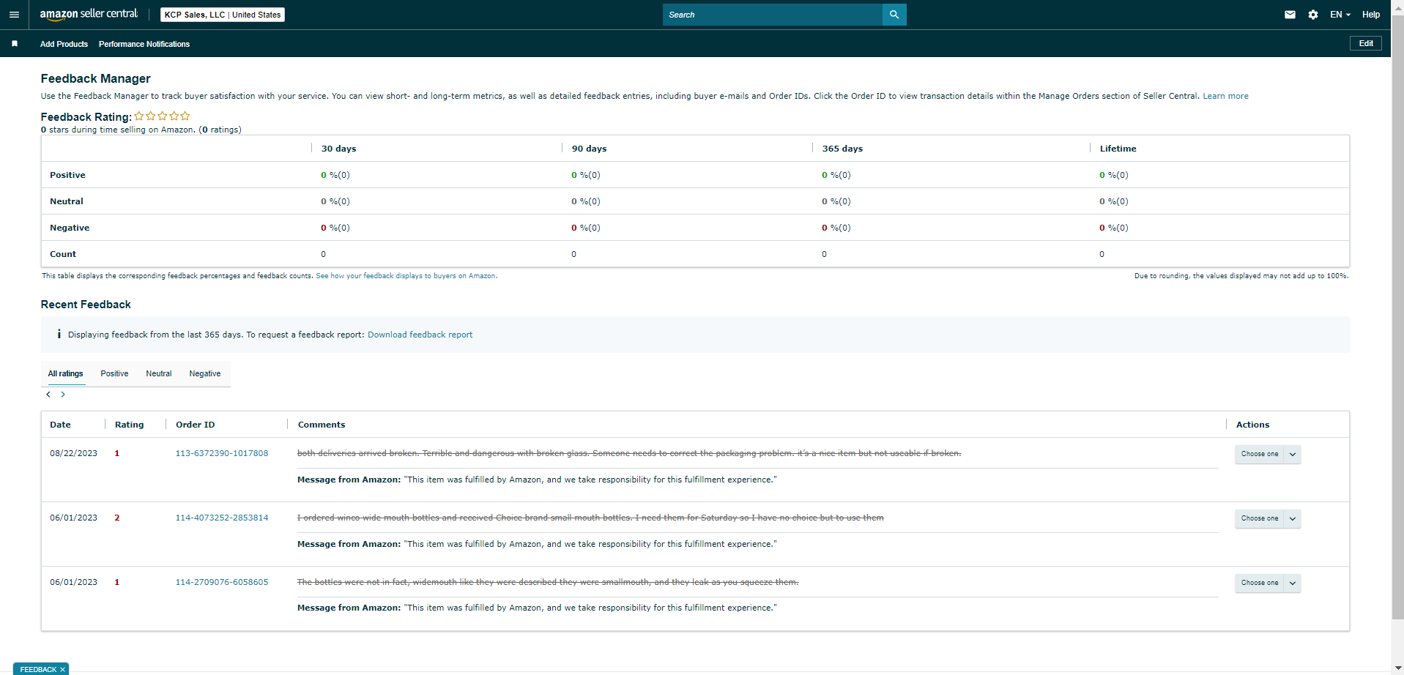The height and width of the screenshot is (675, 1404).
Task: Click the Date column header
Action: point(60,425)
